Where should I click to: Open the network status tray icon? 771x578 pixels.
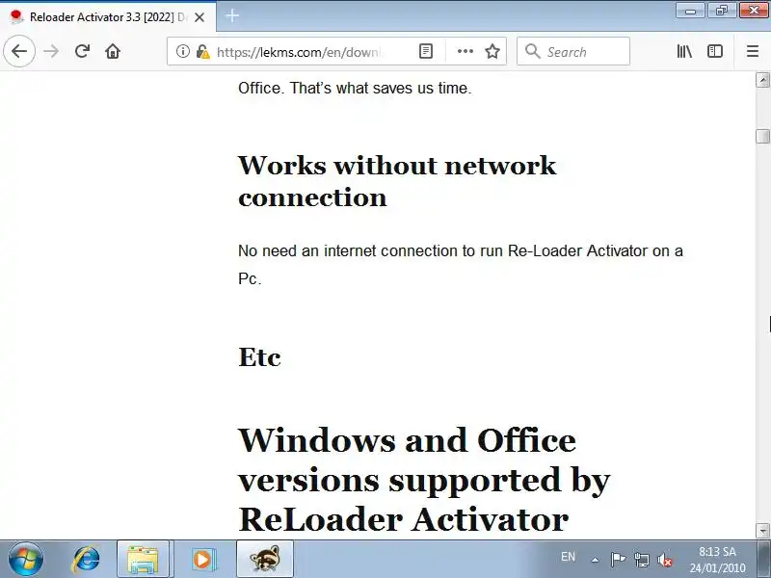(x=641, y=560)
